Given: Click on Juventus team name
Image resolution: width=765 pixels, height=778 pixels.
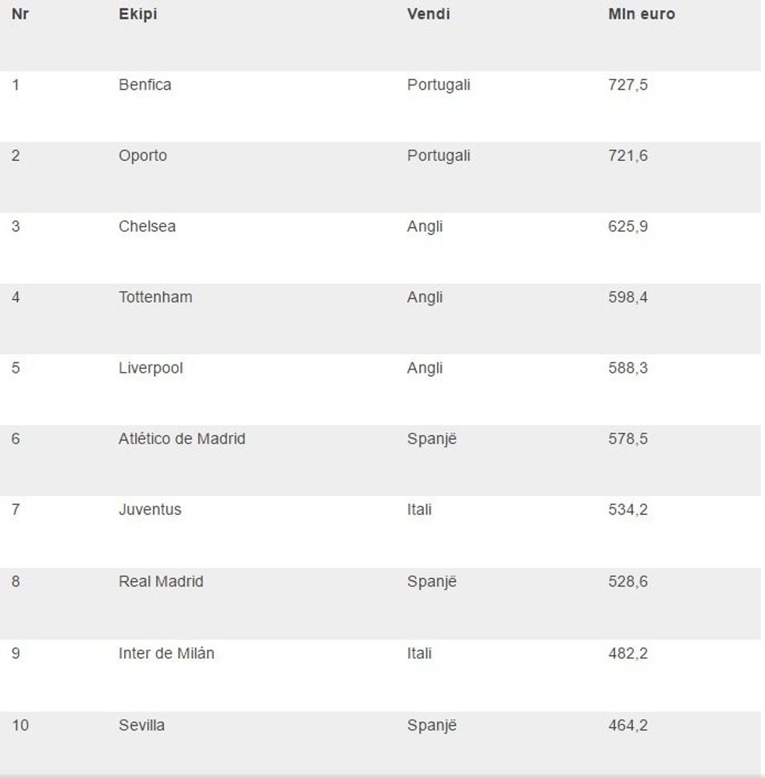Looking at the screenshot, I should tap(149, 509).
